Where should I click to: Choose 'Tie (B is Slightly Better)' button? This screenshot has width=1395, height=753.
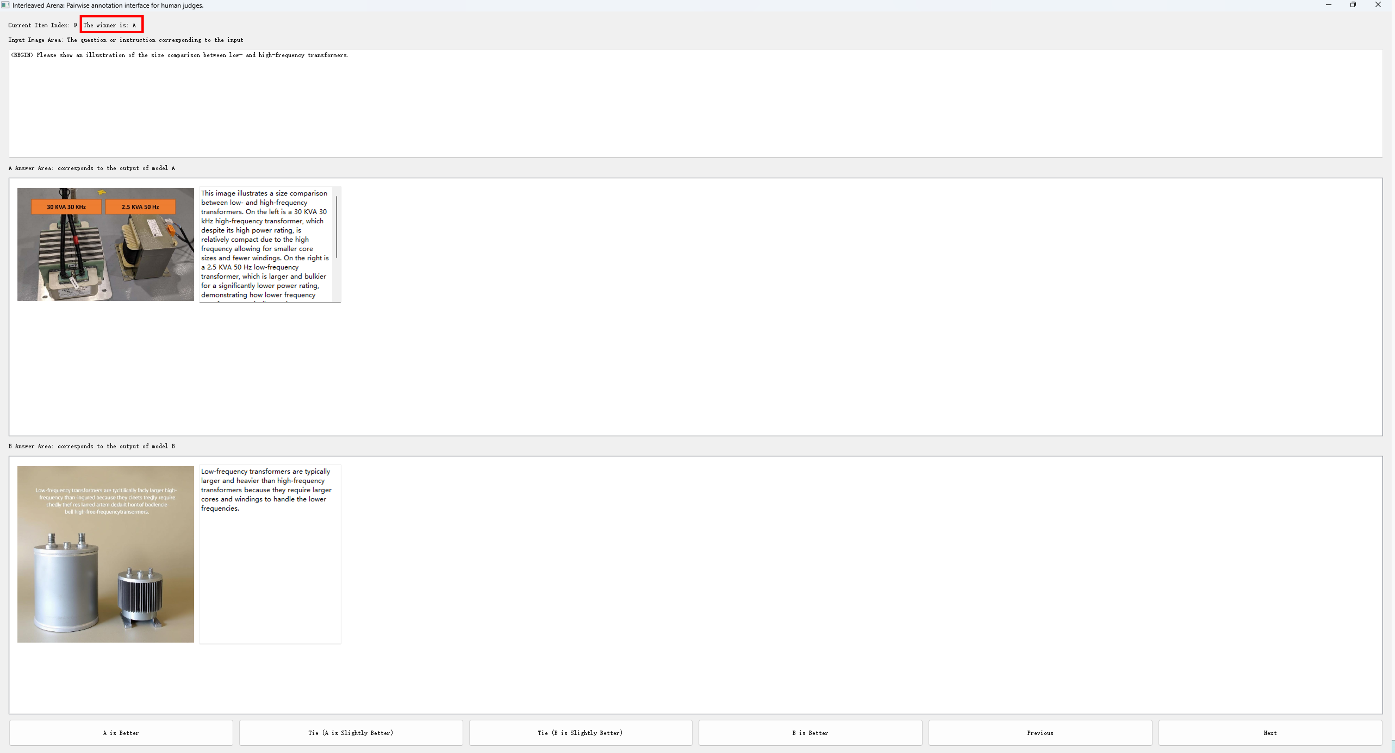[x=580, y=732]
